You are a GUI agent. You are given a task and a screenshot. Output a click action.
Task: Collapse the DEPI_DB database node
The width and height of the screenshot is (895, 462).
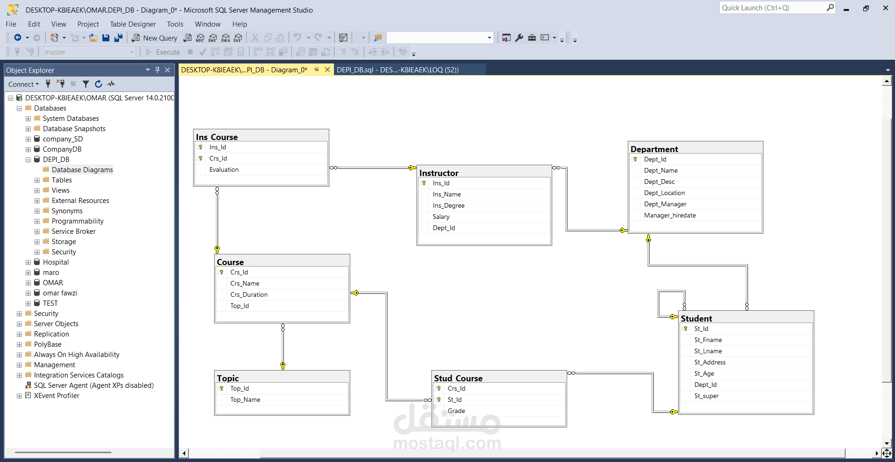[x=28, y=159]
